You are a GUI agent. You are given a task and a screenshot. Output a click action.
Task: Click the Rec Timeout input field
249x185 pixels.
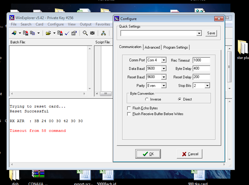(201, 60)
